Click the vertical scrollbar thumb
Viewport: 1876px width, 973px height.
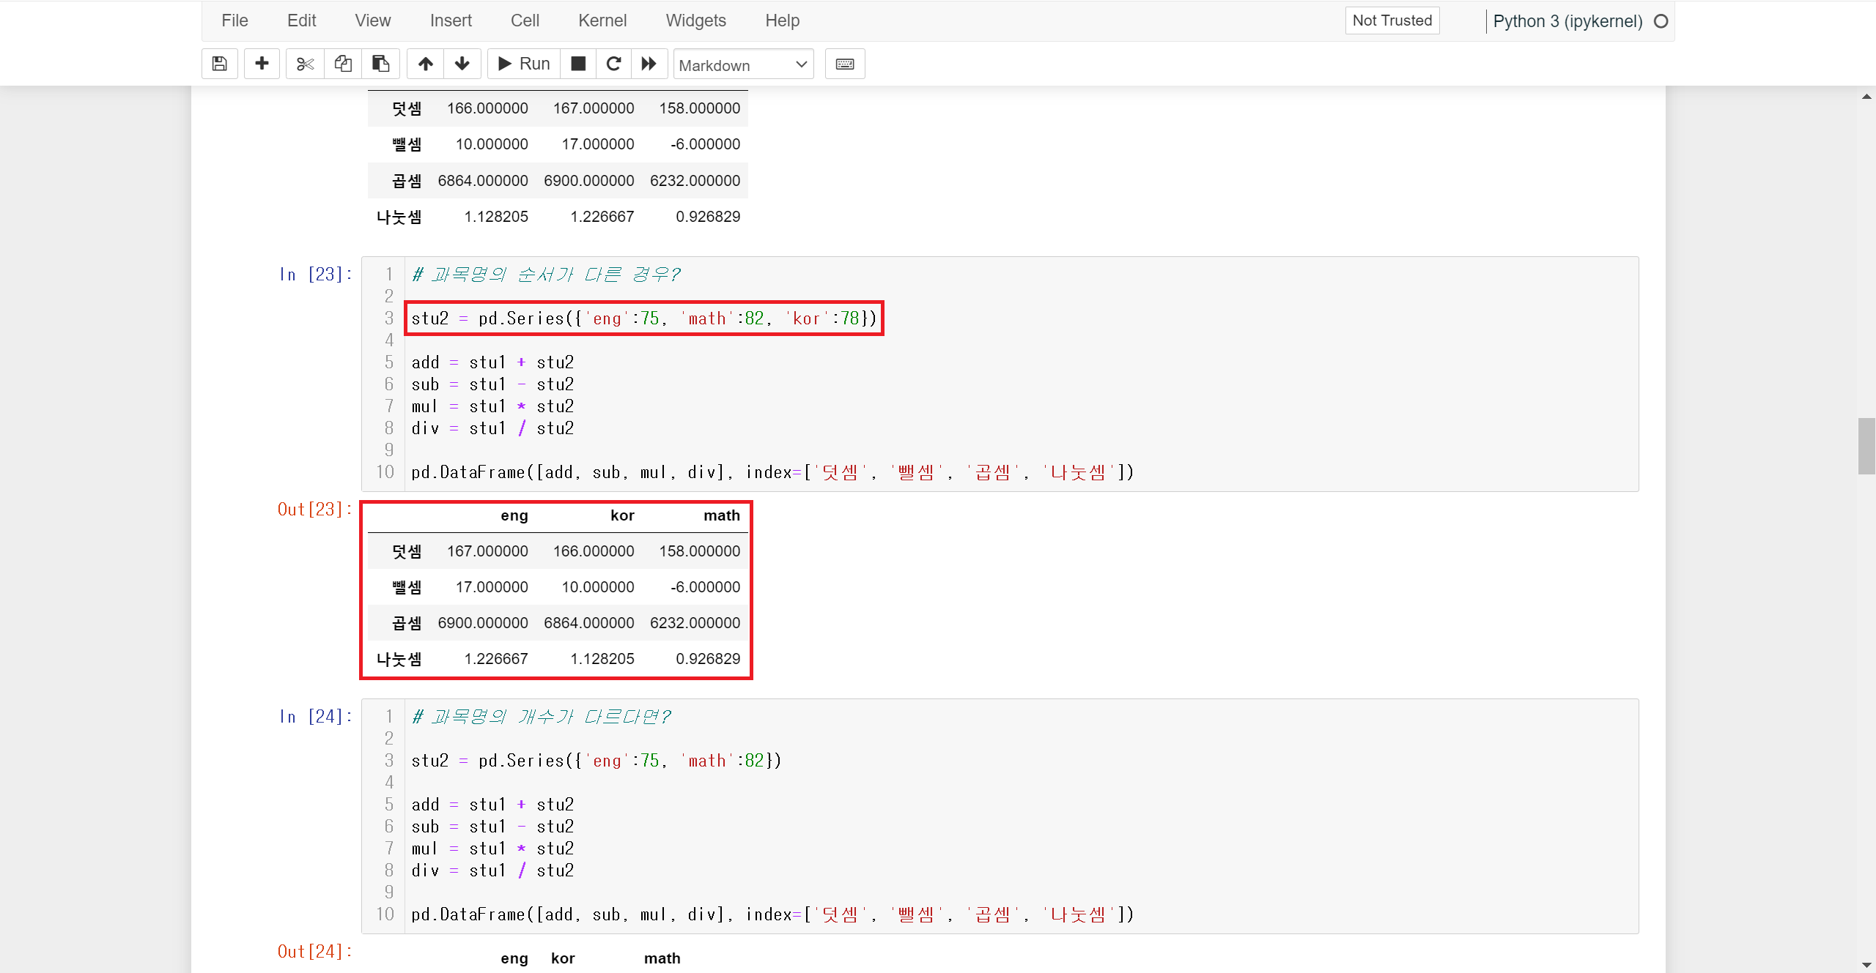pyautogui.click(x=1866, y=446)
